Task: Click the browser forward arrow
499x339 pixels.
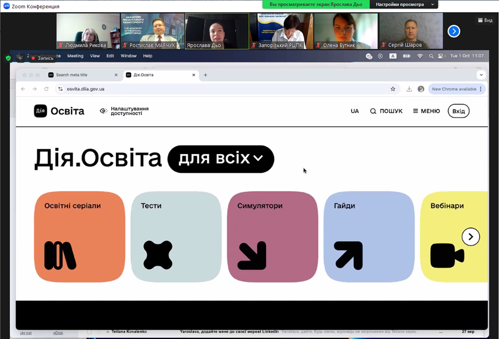Action: tap(35, 89)
